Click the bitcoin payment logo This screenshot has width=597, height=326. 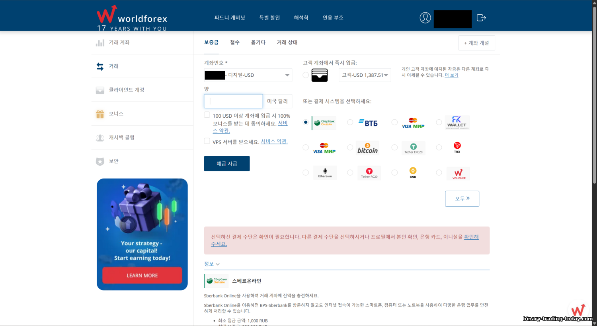[x=367, y=148]
